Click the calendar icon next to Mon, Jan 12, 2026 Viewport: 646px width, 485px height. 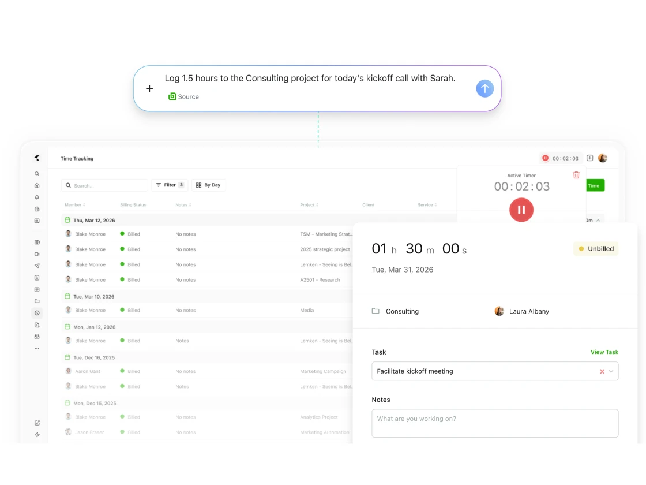tap(67, 327)
